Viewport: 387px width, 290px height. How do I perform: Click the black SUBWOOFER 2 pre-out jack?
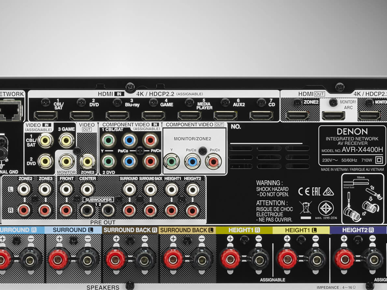tap(108, 210)
